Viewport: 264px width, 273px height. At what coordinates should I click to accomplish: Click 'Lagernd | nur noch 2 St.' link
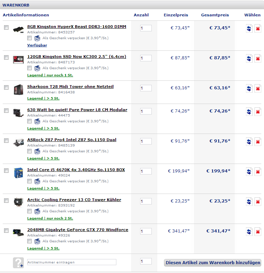(50, 218)
